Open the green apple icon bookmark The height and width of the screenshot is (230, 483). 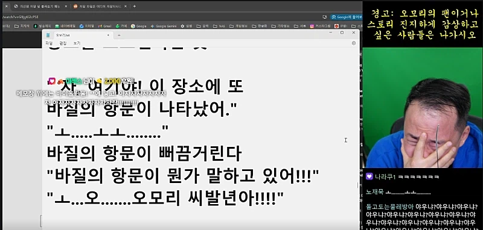(x=121, y=26)
